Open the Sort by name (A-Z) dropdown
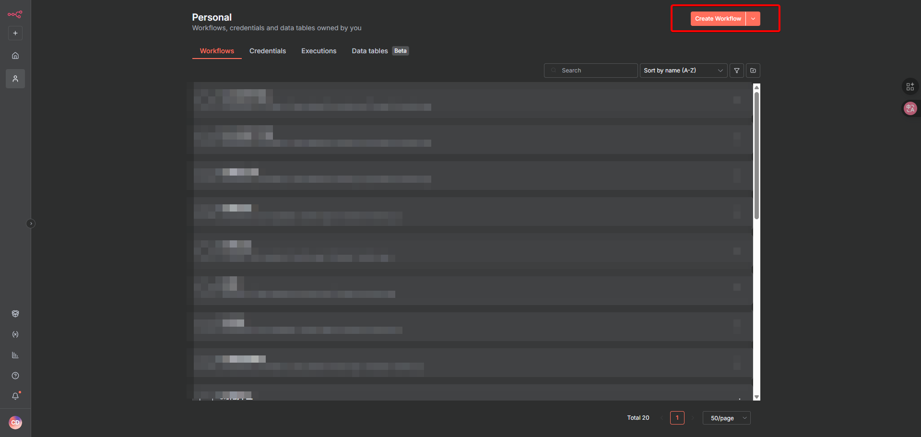Viewport: 921px width, 437px height. (x=683, y=71)
